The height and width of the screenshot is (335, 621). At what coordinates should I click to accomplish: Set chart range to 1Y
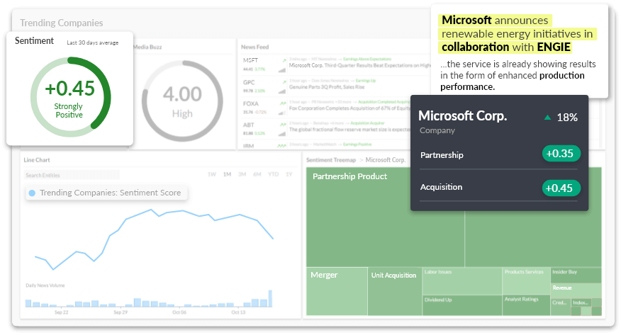(x=289, y=174)
